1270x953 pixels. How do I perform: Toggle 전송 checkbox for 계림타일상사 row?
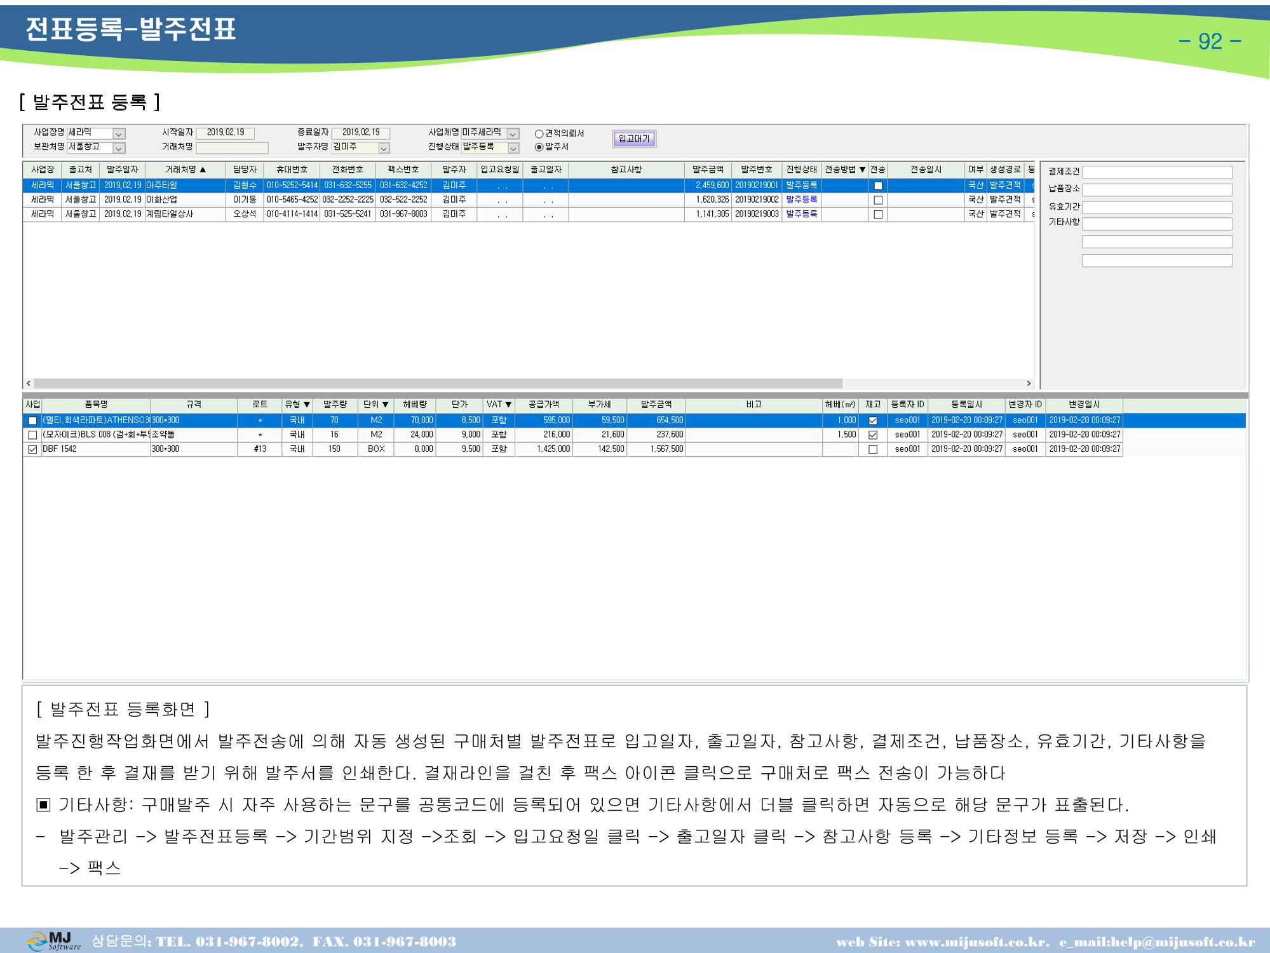pos(878,215)
